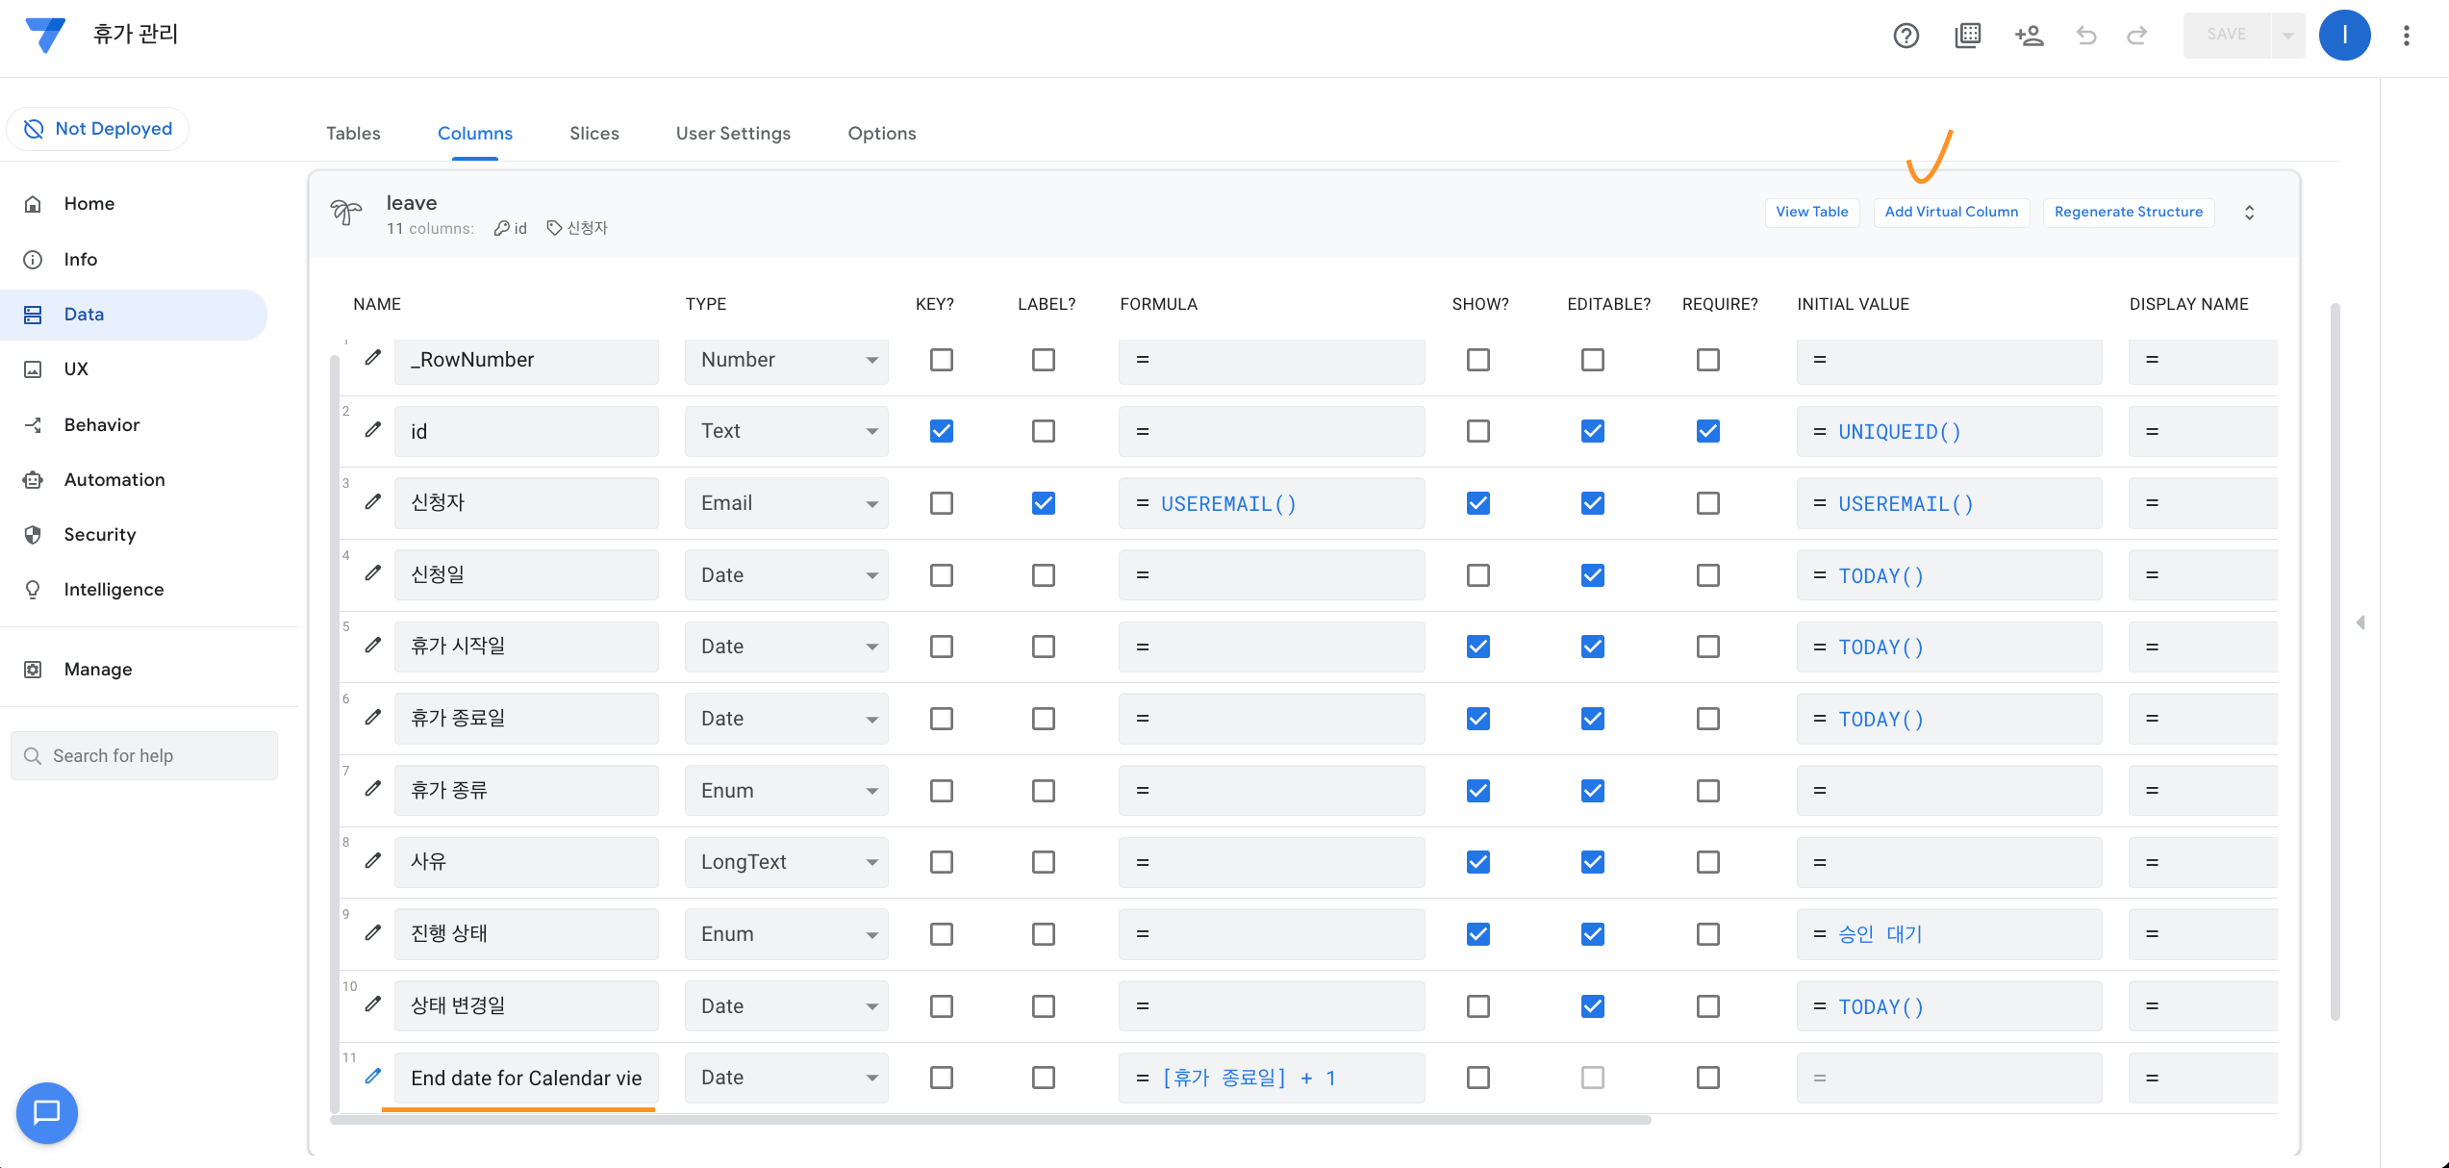This screenshot has height=1168, width=2449.
Task: Click the help question mark icon
Action: [x=1906, y=36]
